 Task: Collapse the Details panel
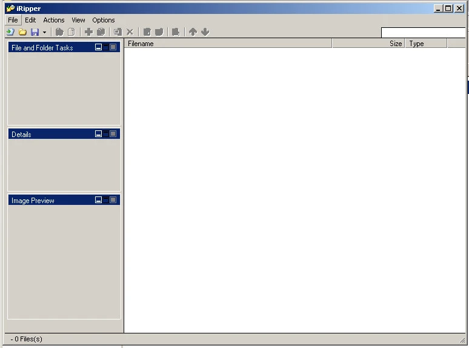(98, 134)
